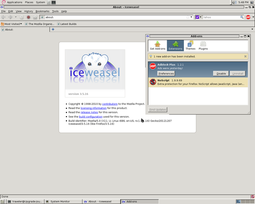
Task: Expand the Most Visited bookmarks folder
Action: [x=11, y=24]
